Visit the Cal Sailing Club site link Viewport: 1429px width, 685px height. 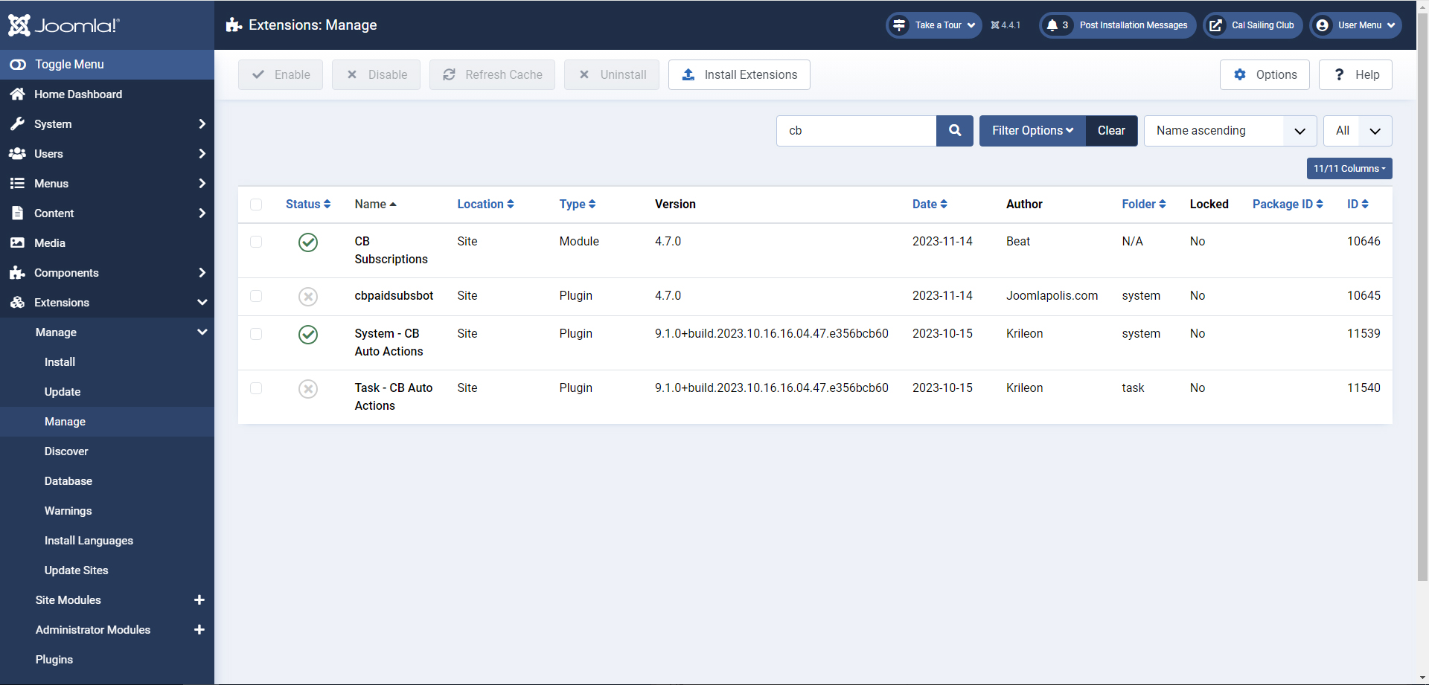[x=1253, y=25]
